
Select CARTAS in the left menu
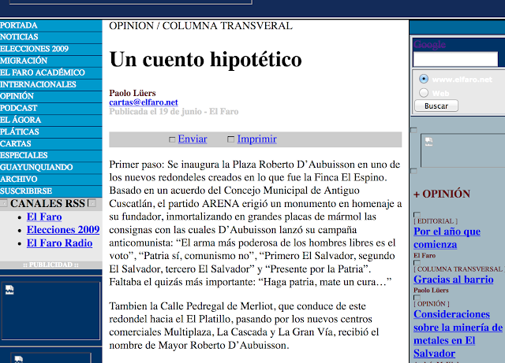pos(16,144)
